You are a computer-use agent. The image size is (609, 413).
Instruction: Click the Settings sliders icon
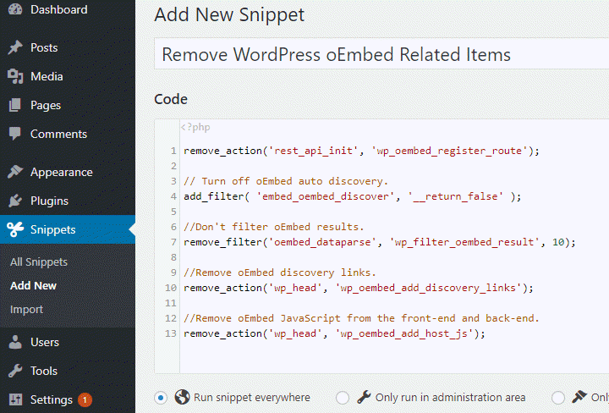pyautogui.click(x=15, y=399)
